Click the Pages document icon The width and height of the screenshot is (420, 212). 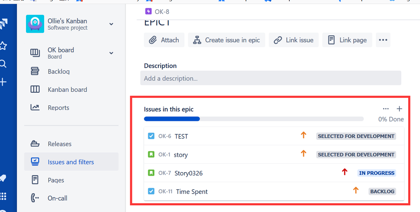[x=35, y=180]
